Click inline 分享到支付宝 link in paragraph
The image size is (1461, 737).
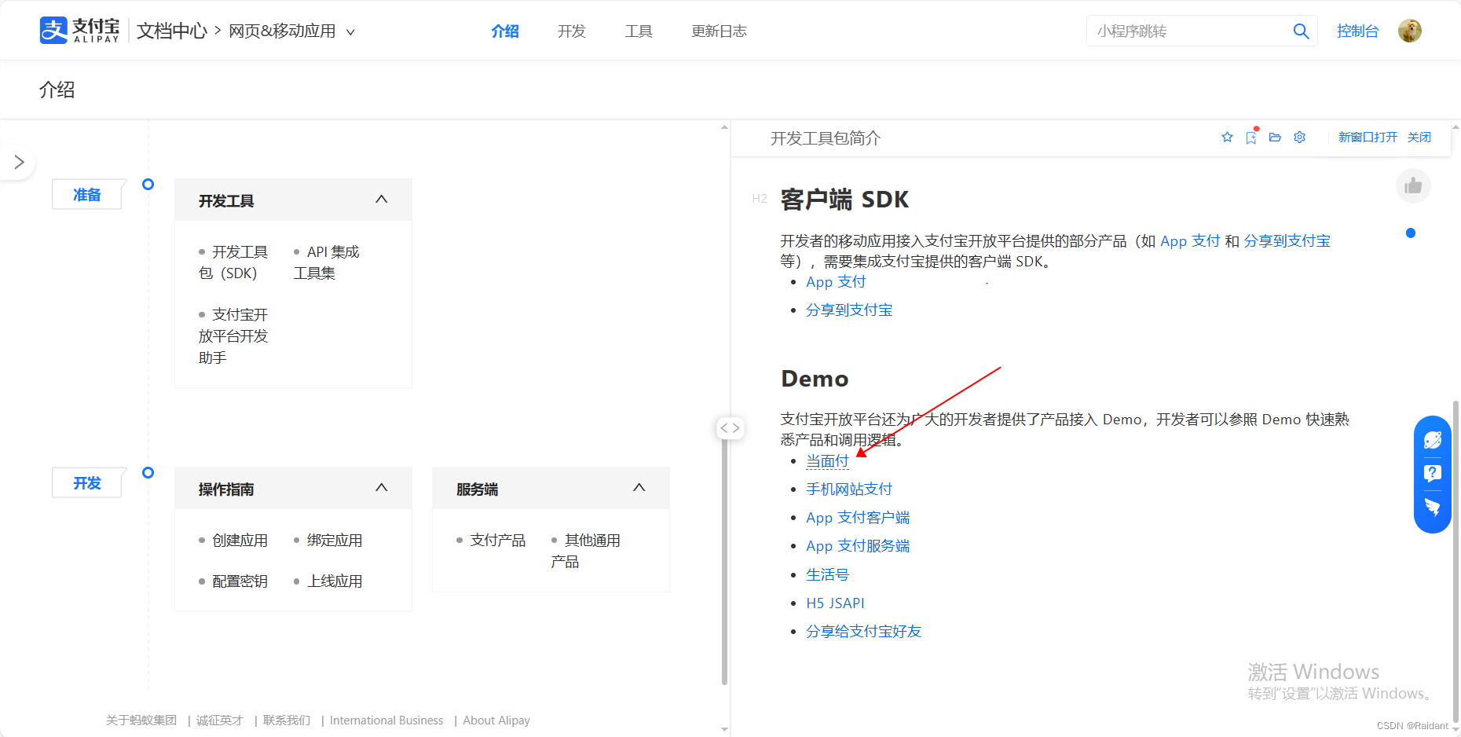click(x=1287, y=241)
